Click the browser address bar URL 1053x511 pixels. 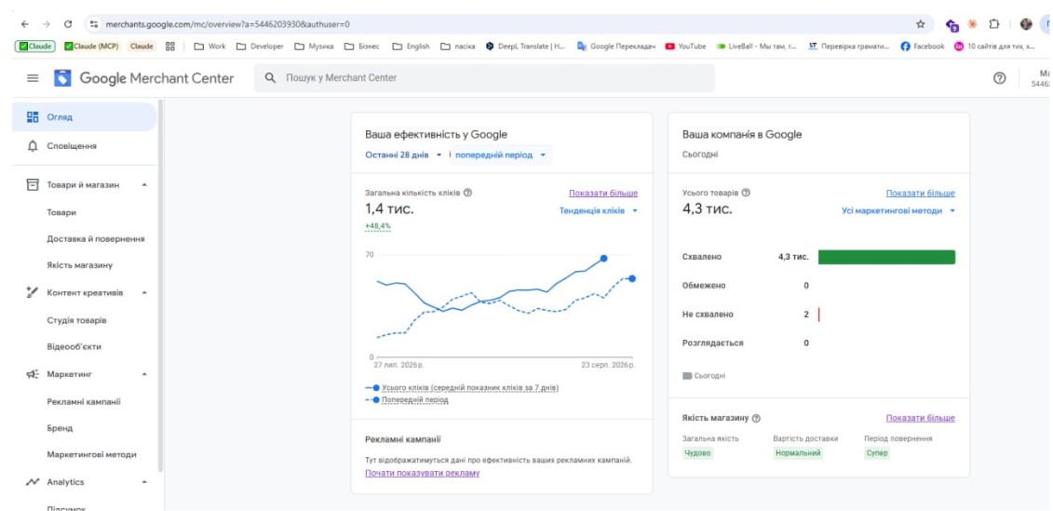coord(228,24)
